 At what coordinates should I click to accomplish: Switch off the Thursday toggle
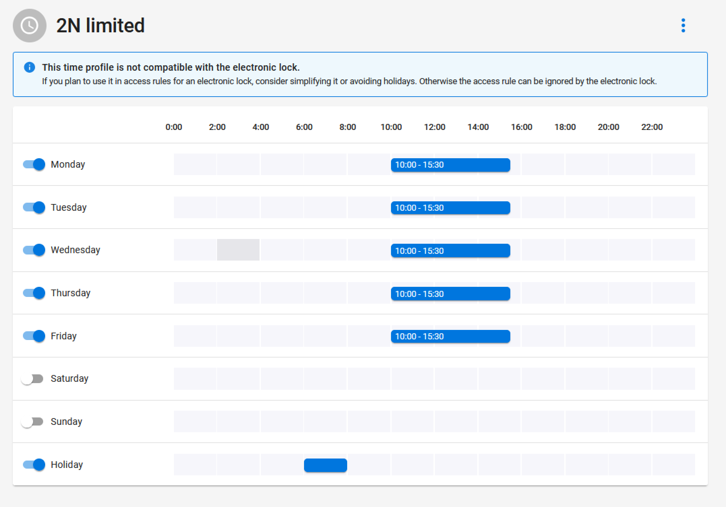pos(34,293)
